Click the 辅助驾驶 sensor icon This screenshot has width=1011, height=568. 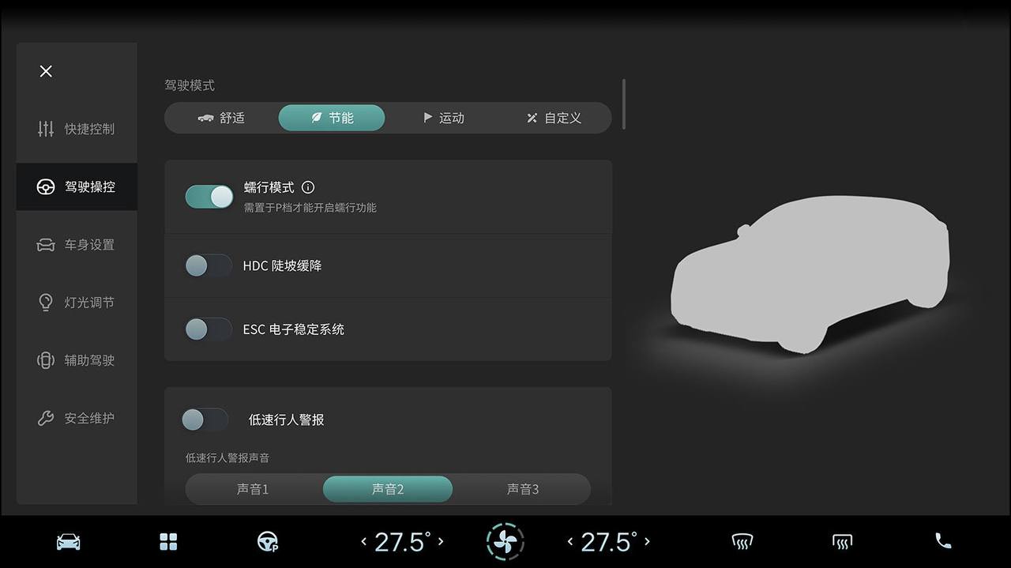point(46,360)
